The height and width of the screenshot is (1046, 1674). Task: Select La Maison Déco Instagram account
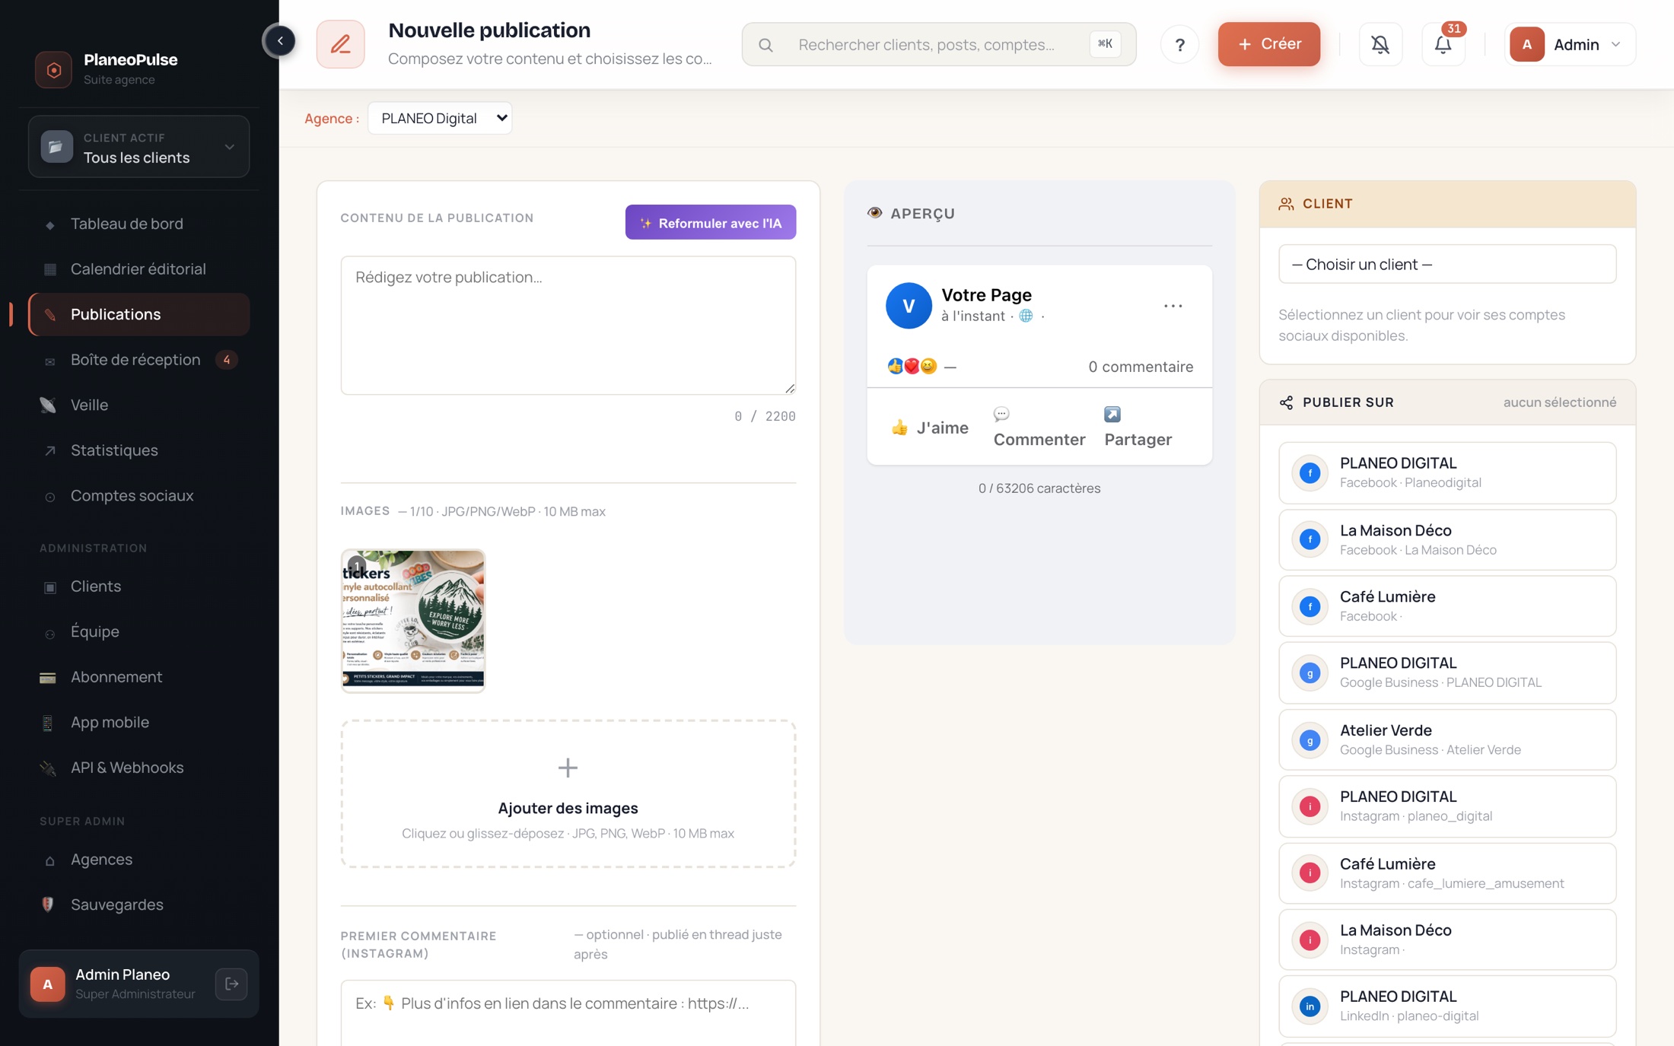click(x=1446, y=939)
